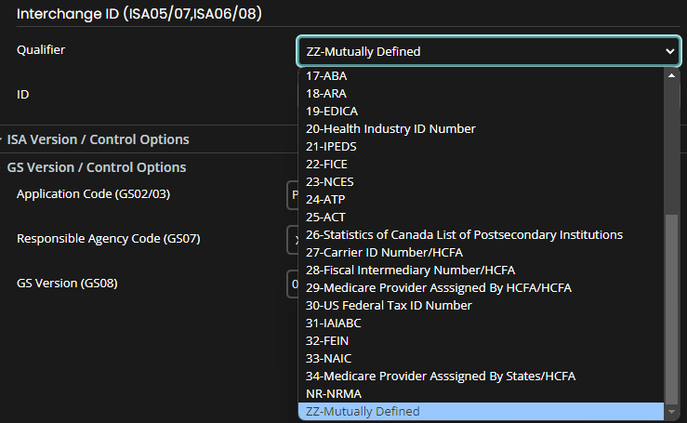Viewport: 687px width, 423px height.
Task: Expand ISA Version / Control Options section
Action: click(x=98, y=139)
